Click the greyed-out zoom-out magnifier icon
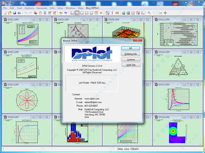Screen dimensions: 205x153 [x=154, y=13]
